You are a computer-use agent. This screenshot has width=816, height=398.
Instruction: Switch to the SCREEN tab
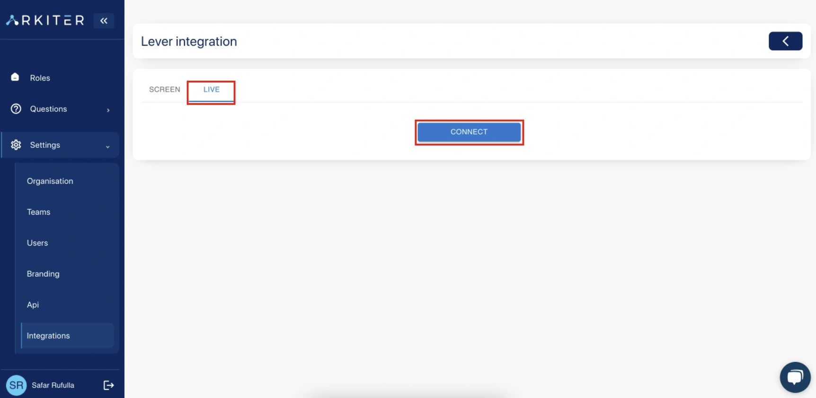tap(165, 90)
